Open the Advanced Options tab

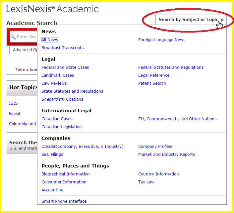(x=24, y=50)
